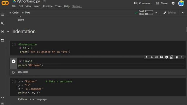The image size is (187, 105).
Task: Open the table of contents sidebar icon
Action: (x=2, y=15)
